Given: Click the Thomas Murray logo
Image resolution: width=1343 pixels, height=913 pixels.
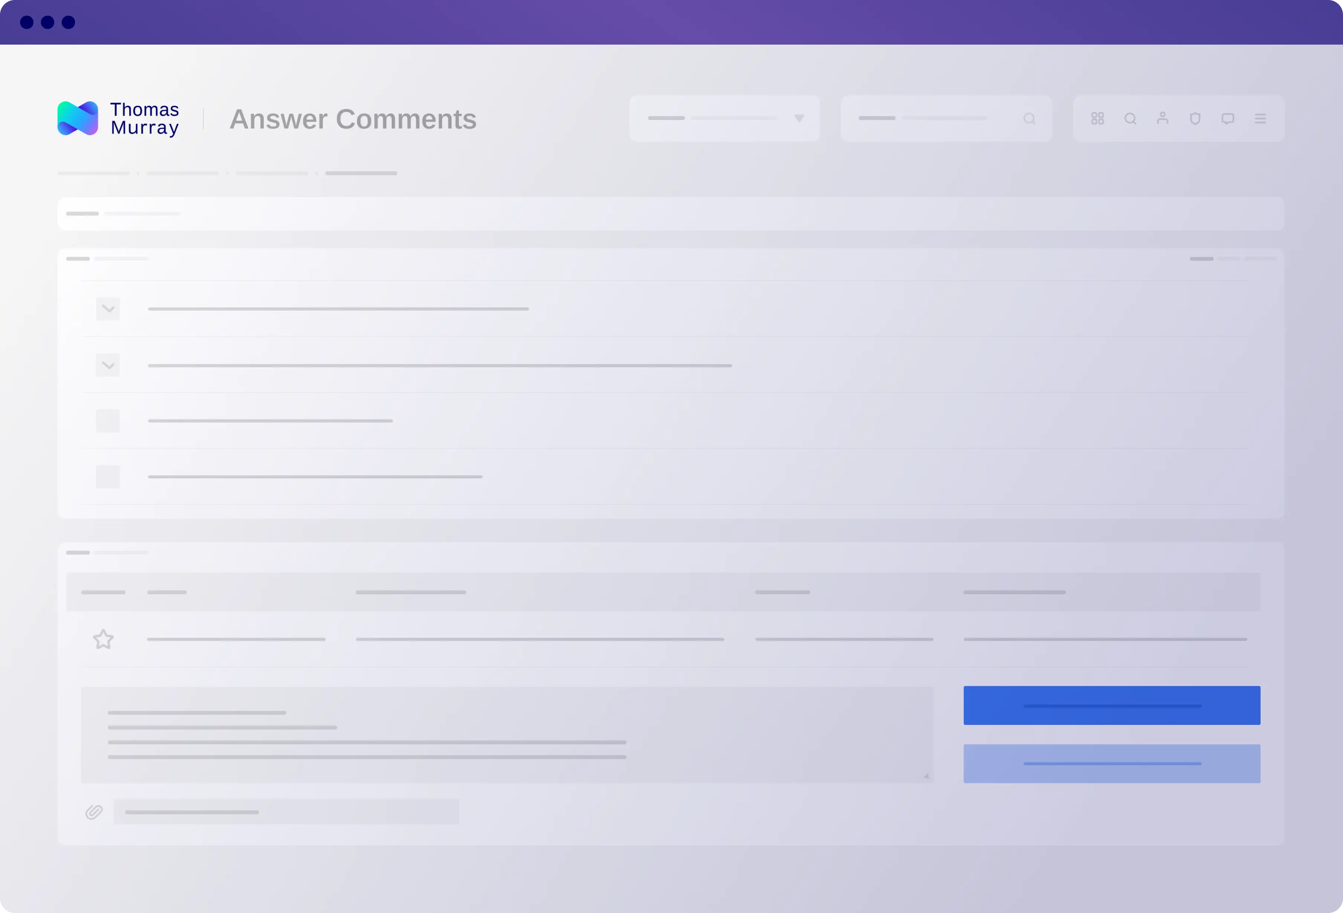Looking at the screenshot, I should 119,119.
